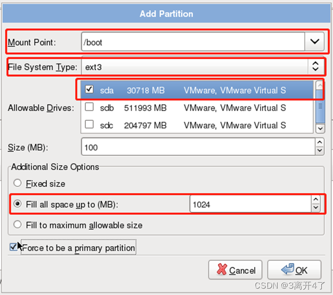Select Fill to maximum allowable size radio
This screenshot has width=333, height=295.
18,225
